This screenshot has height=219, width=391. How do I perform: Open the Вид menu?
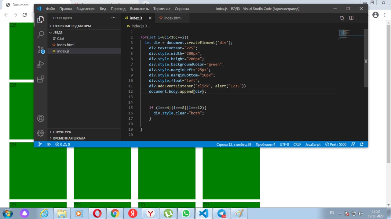click(103, 9)
